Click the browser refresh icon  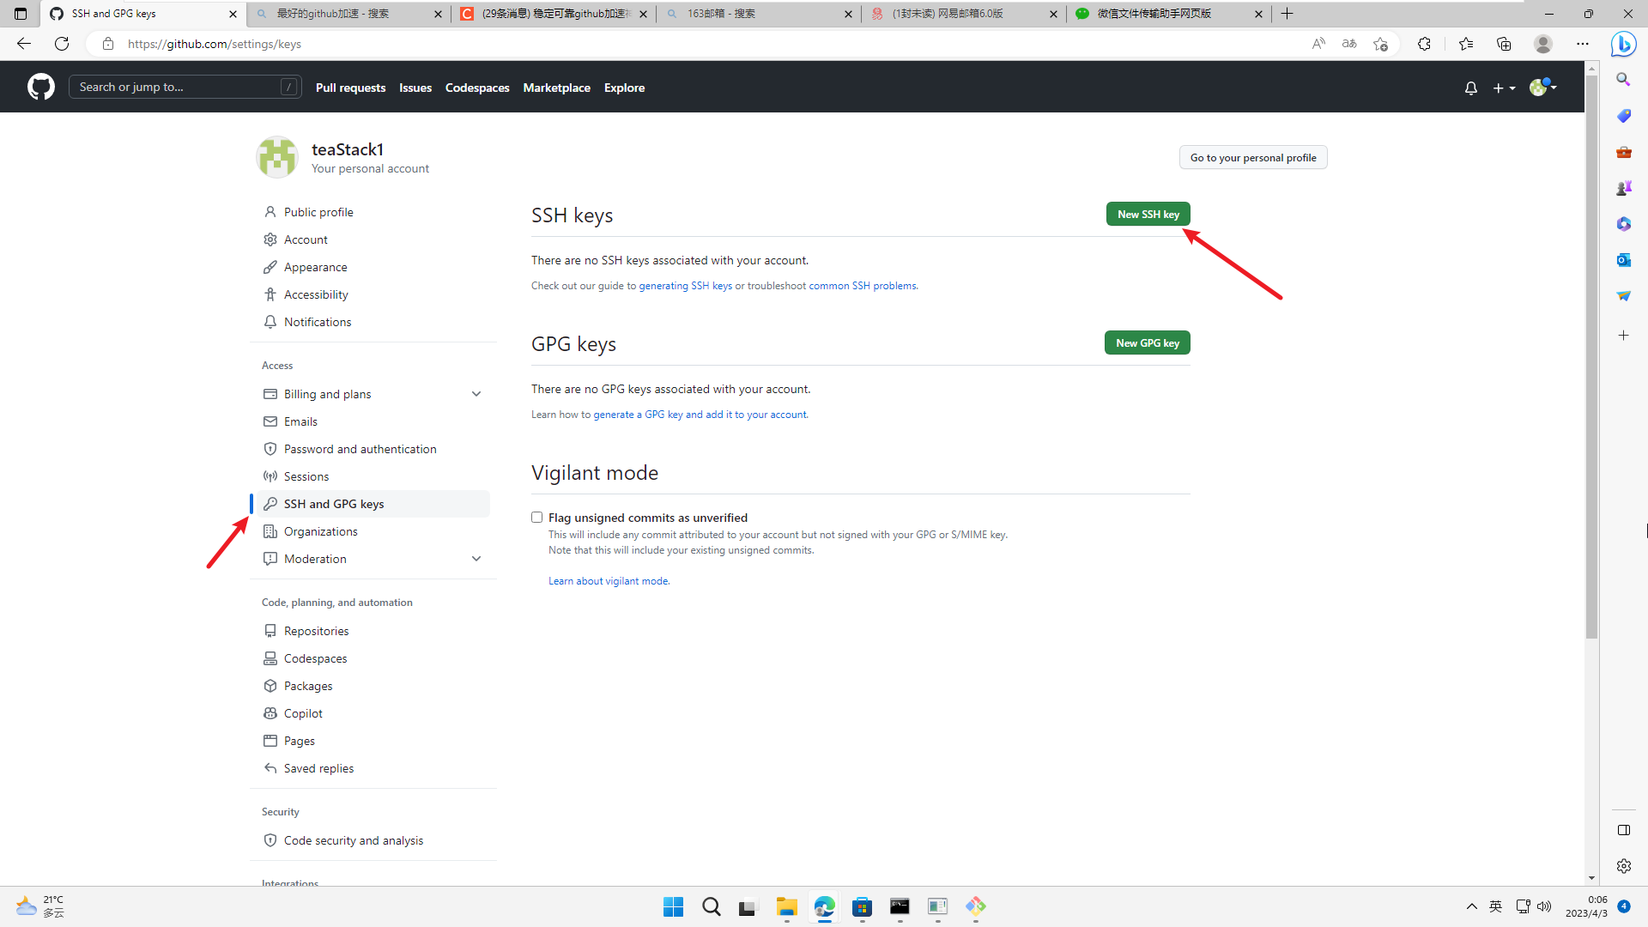pyautogui.click(x=62, y=44)
